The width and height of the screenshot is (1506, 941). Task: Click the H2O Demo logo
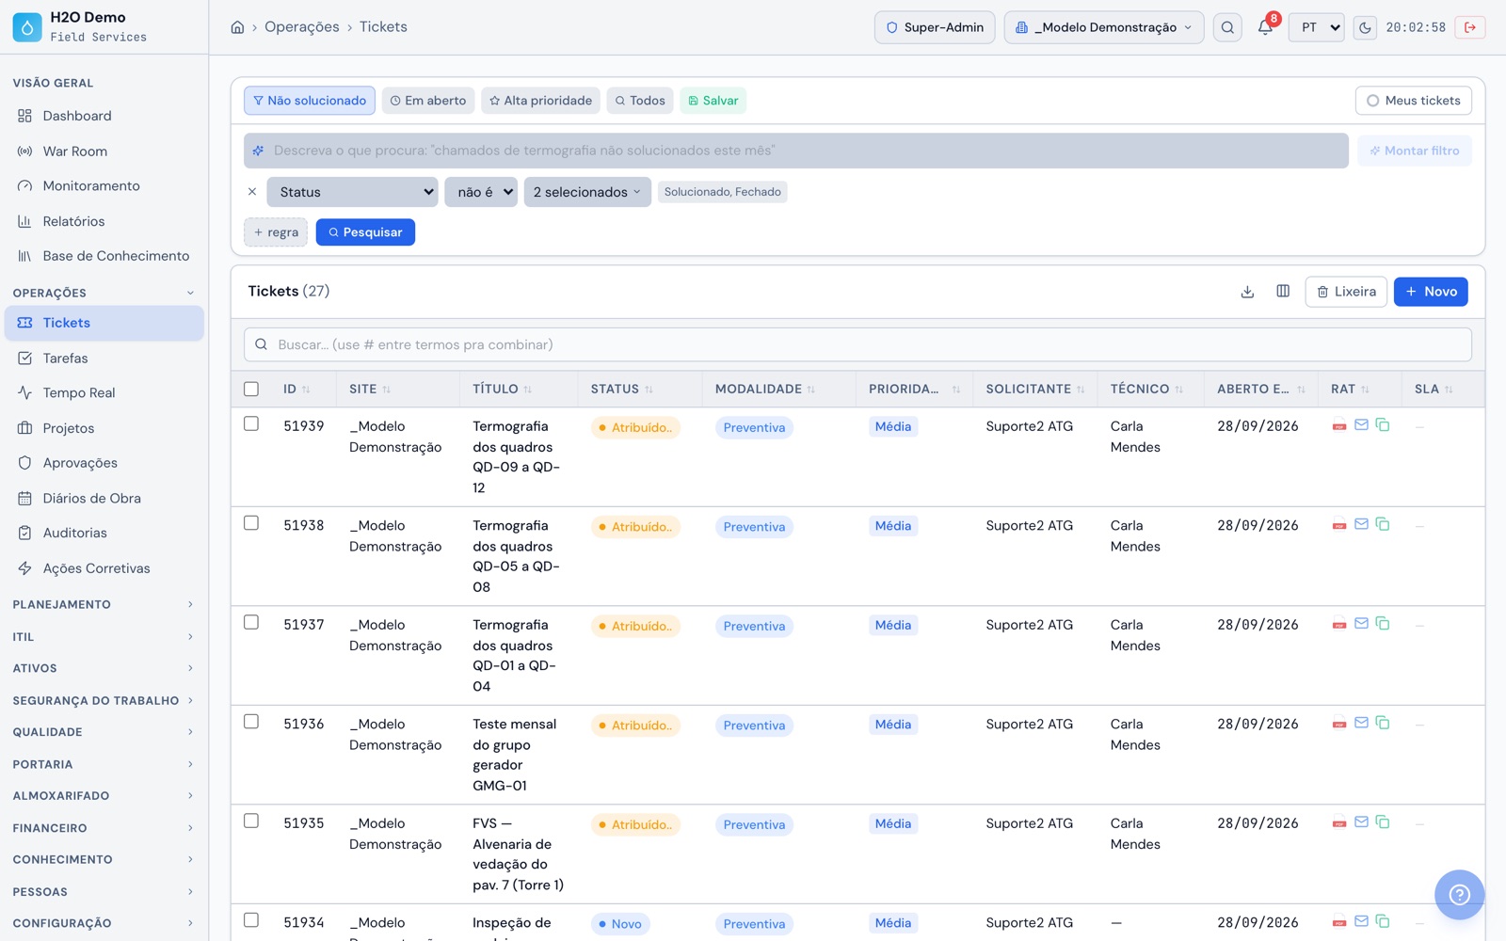click(x=27, y=27)
